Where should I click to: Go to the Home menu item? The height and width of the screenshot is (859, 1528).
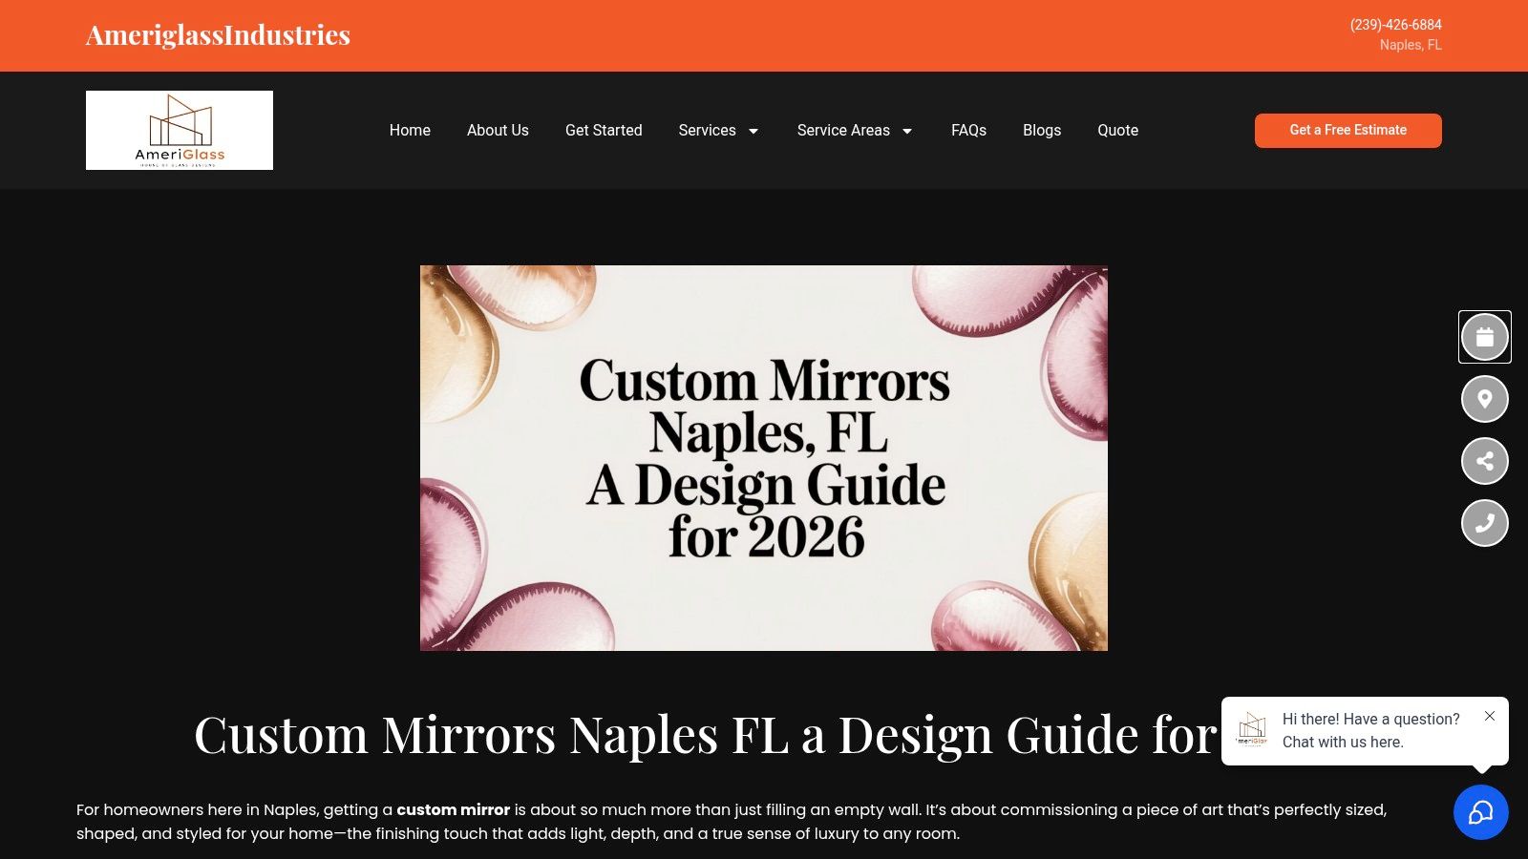click(410, 131)
